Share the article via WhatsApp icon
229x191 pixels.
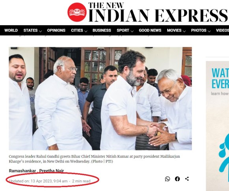coord(168,179)
